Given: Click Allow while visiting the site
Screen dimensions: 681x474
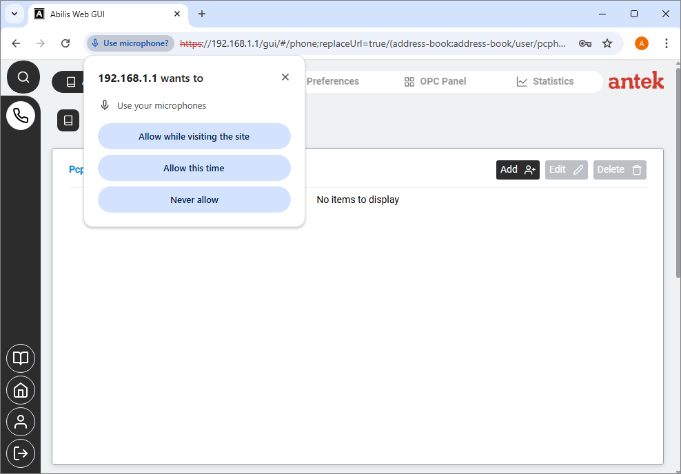Looking at the screenshot, I should 194,136.
